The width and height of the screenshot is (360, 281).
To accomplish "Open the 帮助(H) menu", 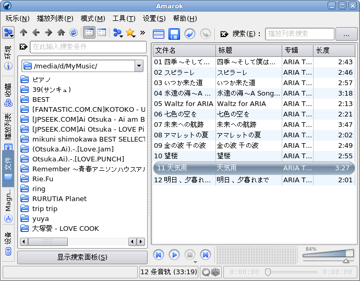I will click(x=185, y=18).
